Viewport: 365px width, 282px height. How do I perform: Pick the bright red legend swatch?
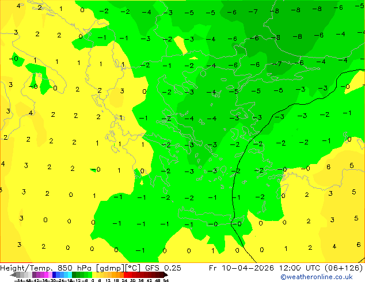click(126, 275)
